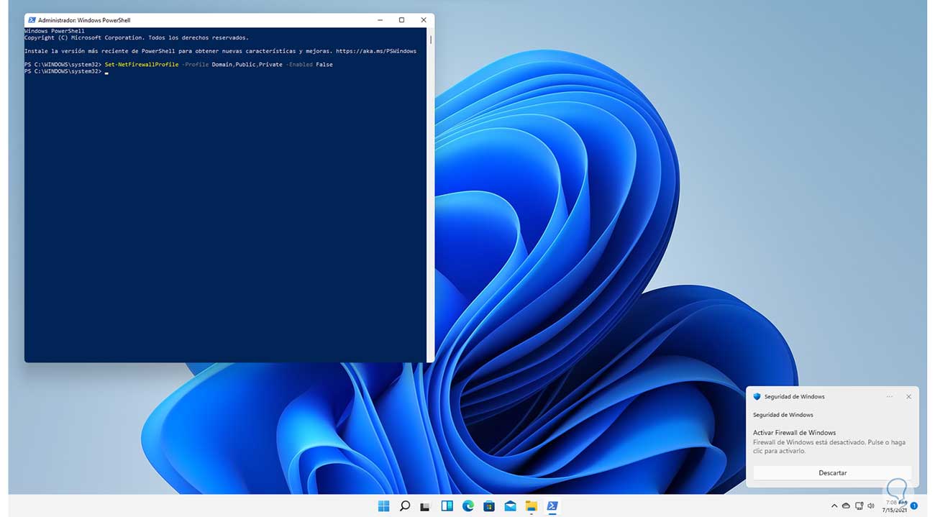Open Microsoft Store from taskbar
Screen dimensions: 935x517
coord(489,505)
